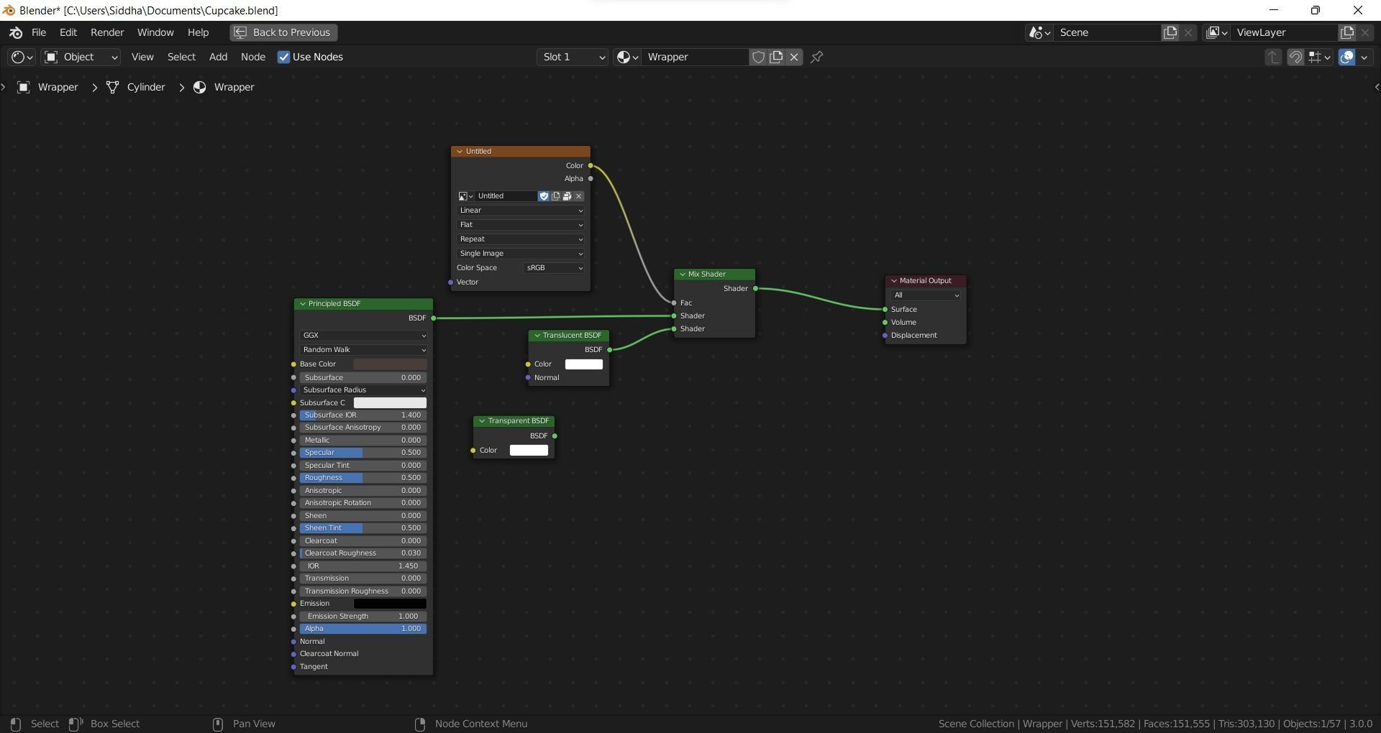Viewport: 1381px width, 733px height.
Task: Open the Render menu
Action: click(x=107, y=32)
